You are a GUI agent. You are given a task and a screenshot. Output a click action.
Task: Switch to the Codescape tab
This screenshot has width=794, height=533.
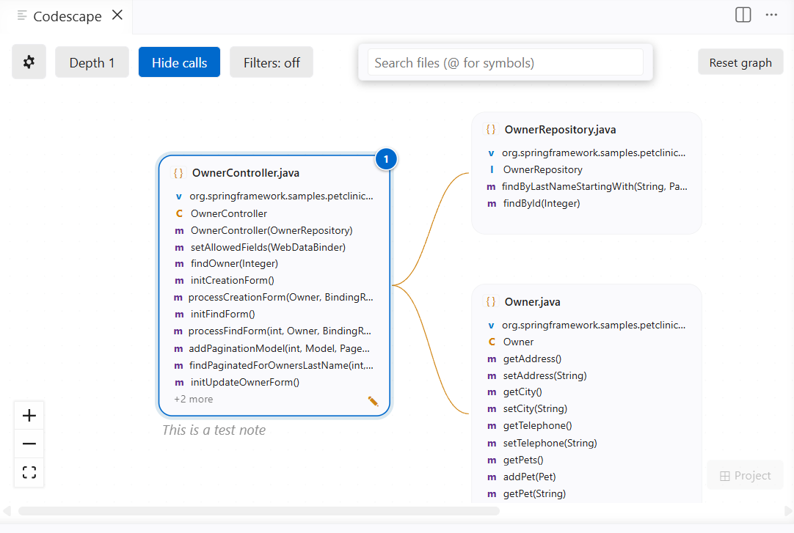(67, 15)
